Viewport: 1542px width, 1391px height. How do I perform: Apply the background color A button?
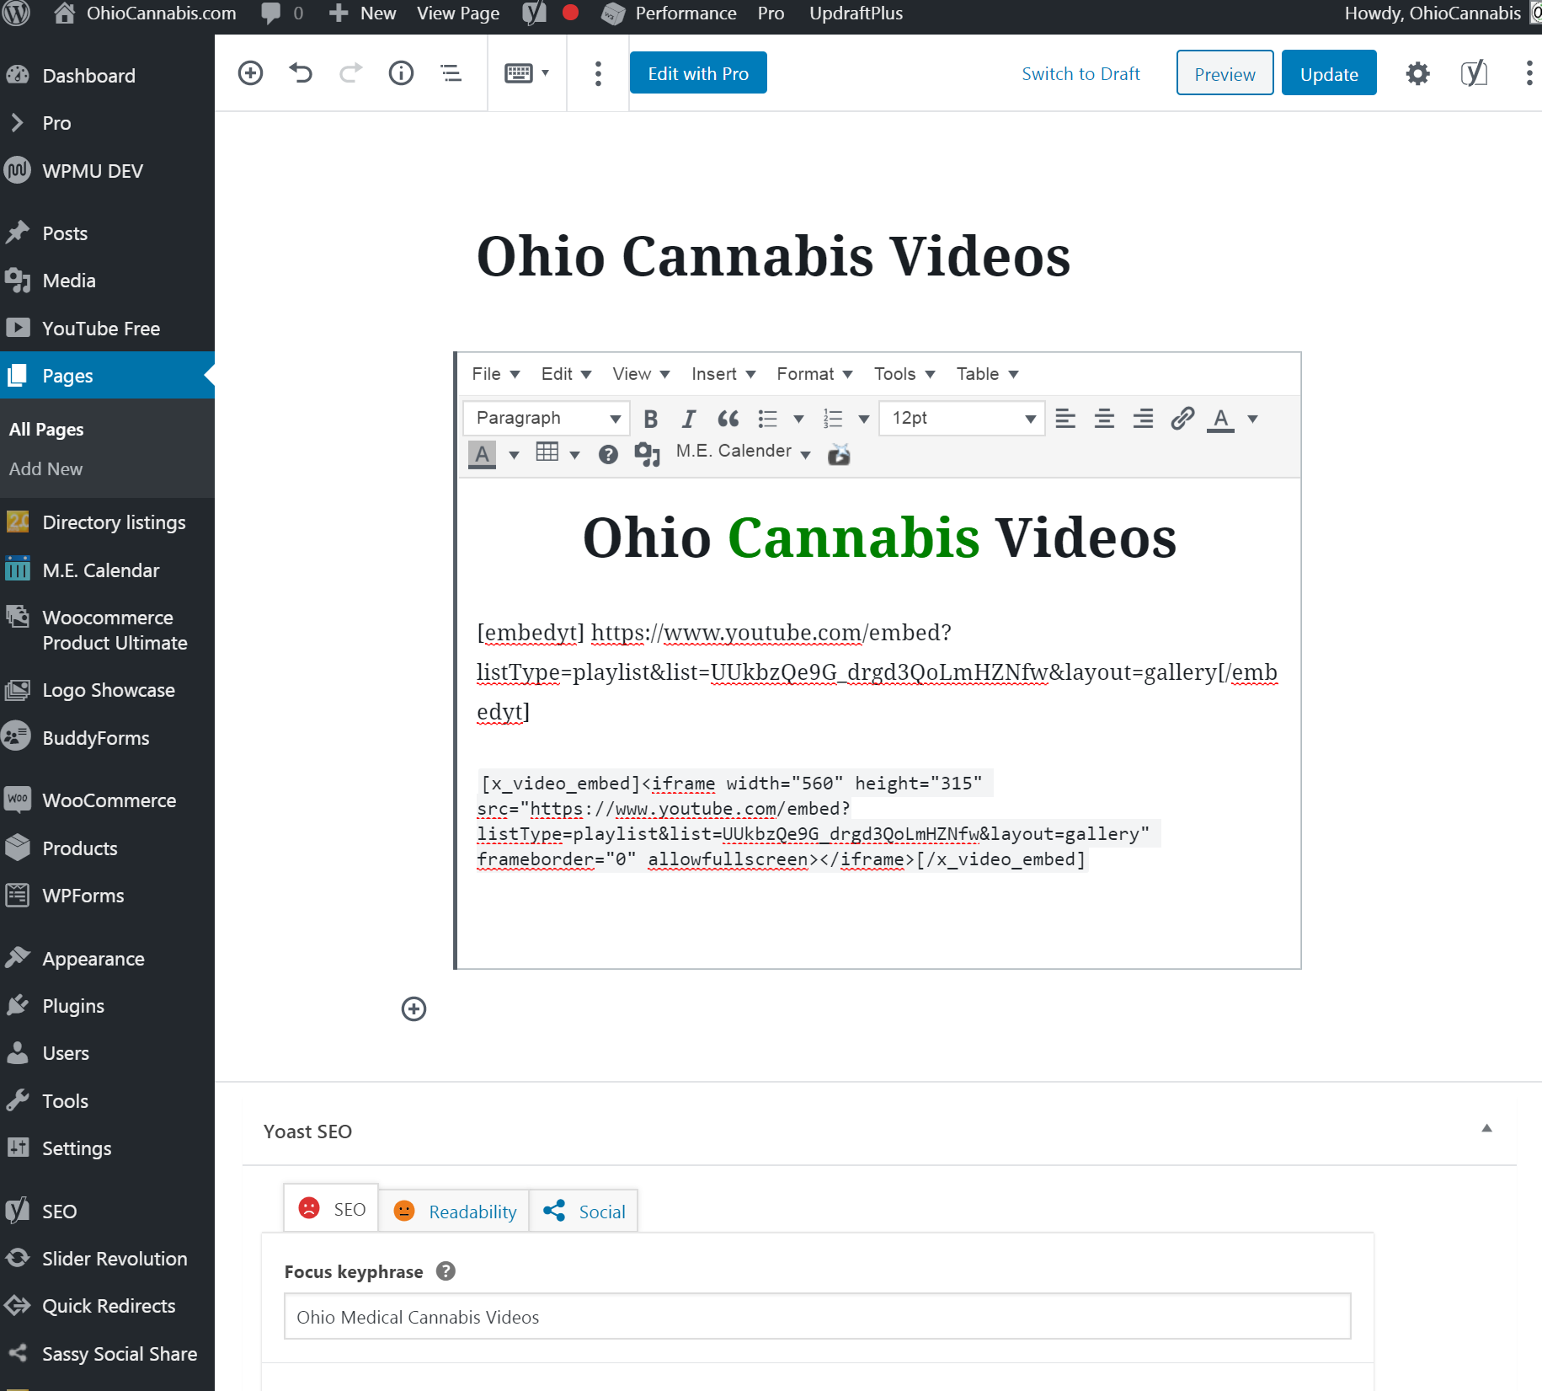[482, 455]
